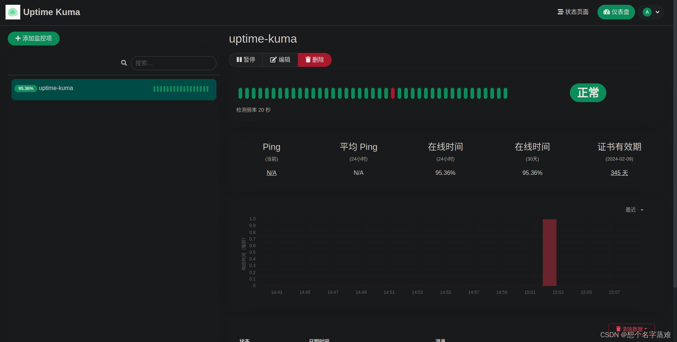This screenshot has height=342, width=677.
Task: Click the 345 天 certificate expiry link
Action: click(619, 173)
